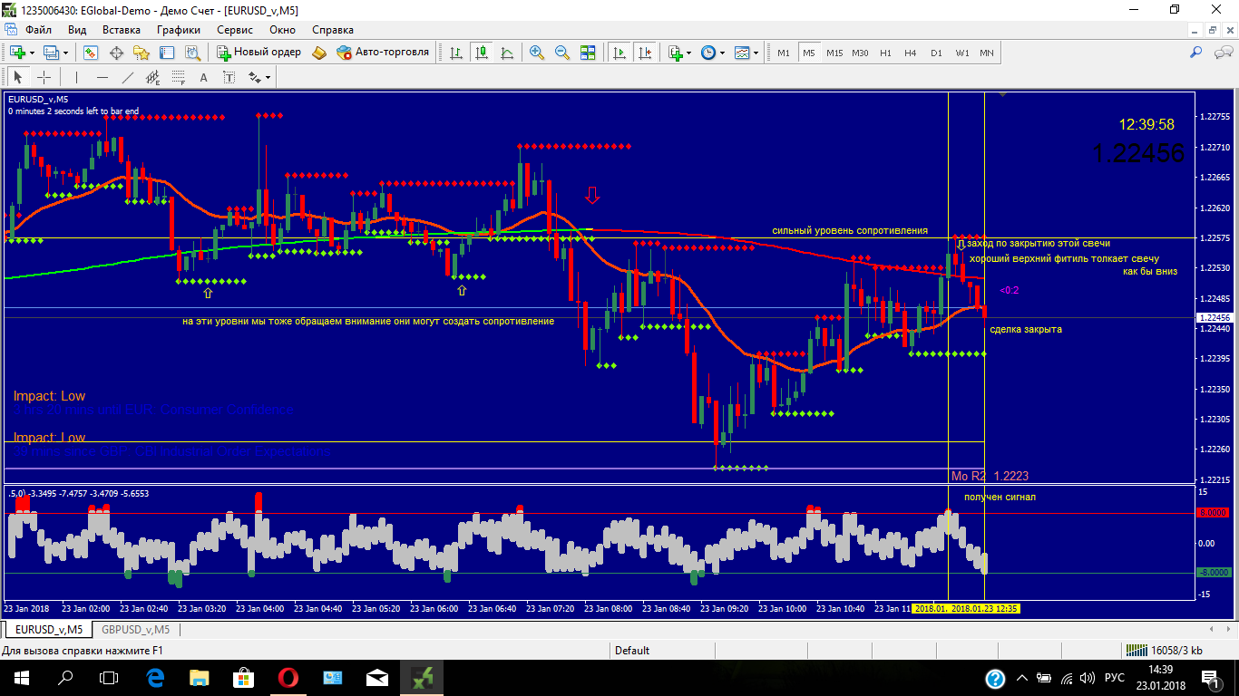Expand the templates dropdown arrow
The image size is (1239, 696).
(756, 53)
